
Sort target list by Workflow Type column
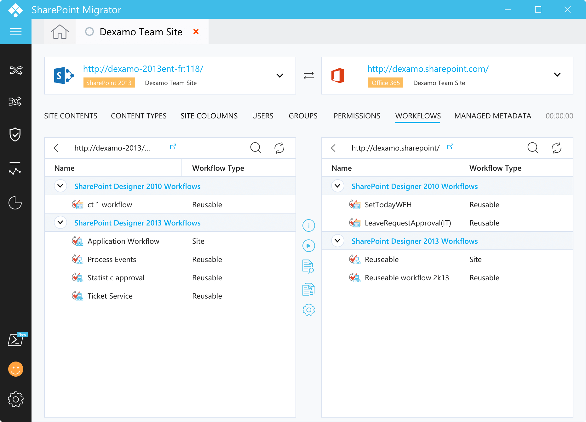516,168
